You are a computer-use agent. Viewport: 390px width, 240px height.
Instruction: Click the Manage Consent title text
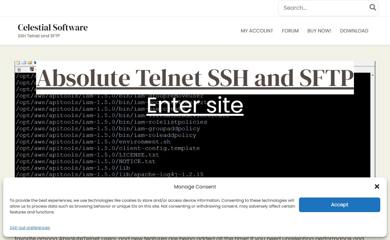pyautogui.click(x=195, y=187)
